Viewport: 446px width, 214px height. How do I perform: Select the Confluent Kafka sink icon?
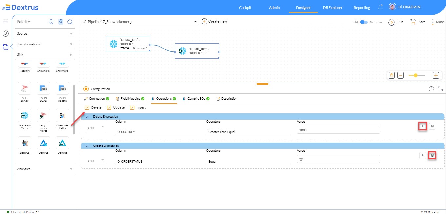(x=62, y=115)
